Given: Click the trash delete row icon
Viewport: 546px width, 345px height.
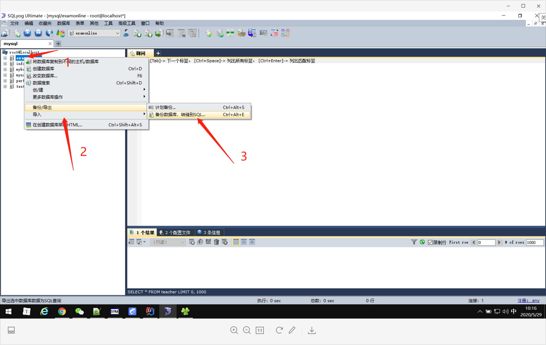Looking at the screenshot, I should click(x=217, y=242).
